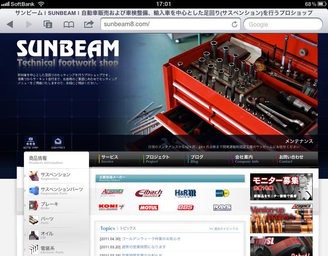Open the 会社案内 Company Info menu
Viewport: 328px width, 256px height.
pyautogui.click(x=246, y=159)
